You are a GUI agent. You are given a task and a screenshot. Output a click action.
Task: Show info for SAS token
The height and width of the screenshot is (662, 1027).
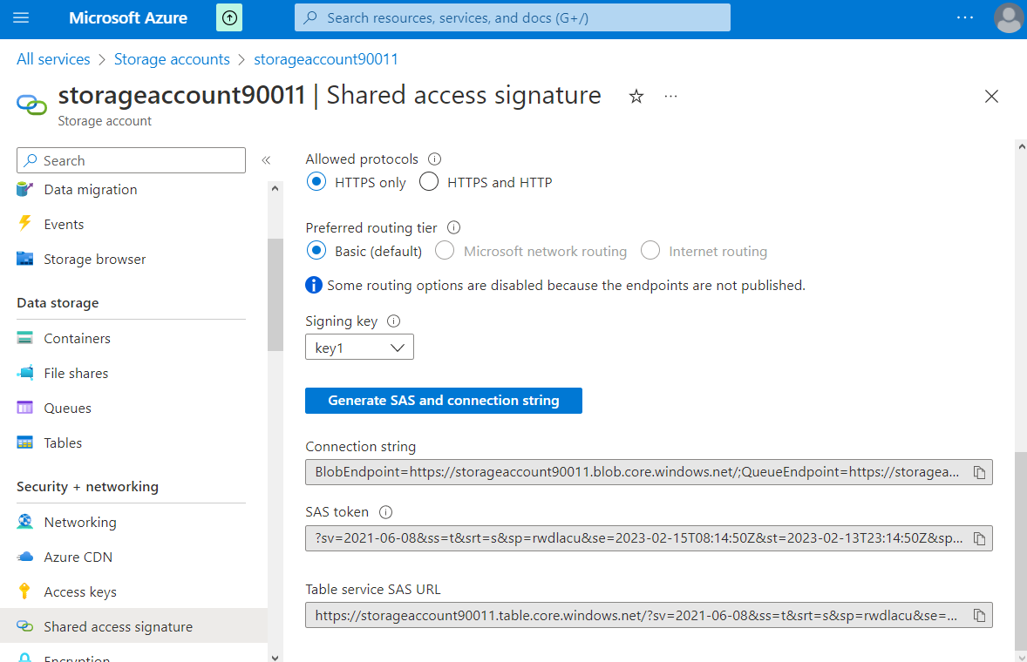pos(386,512)
